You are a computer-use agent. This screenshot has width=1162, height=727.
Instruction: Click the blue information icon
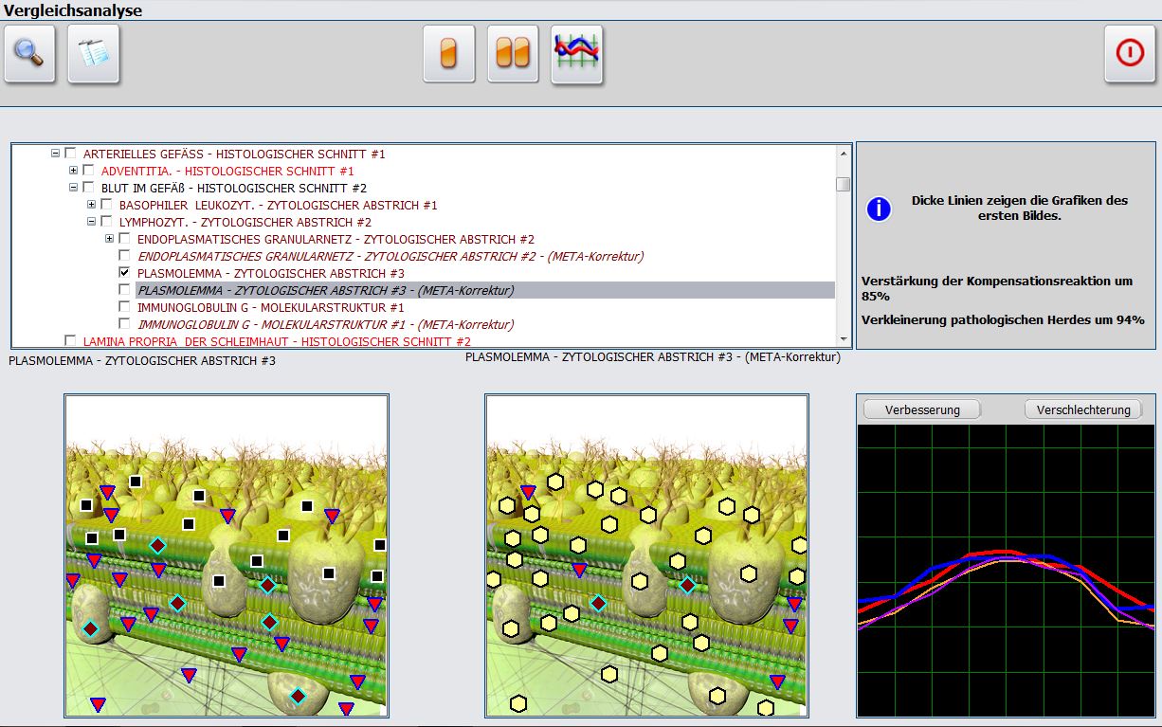(x=879, y=209)
